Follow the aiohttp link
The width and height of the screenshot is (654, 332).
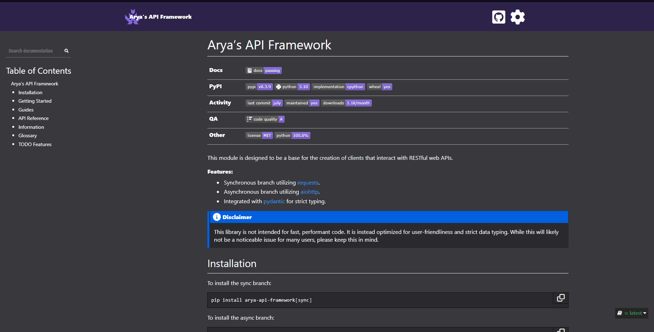pos(309,192)
